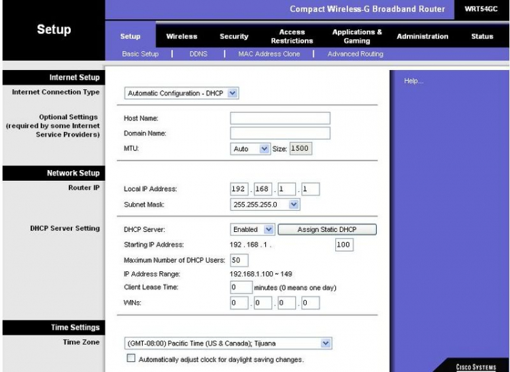Viewport: 510px width, 372px height.
Task: Open Access Restrictions tab
Action: click(x=292, y=37)
